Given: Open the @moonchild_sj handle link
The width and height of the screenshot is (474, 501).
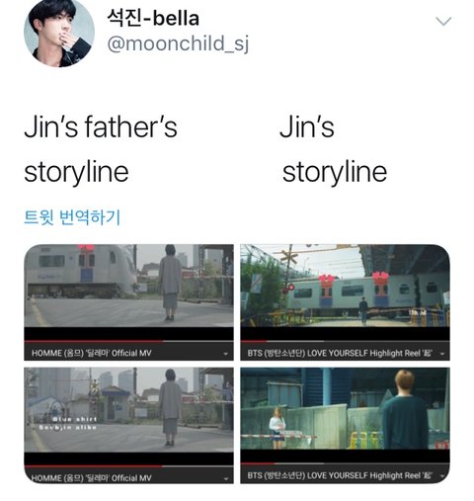Looking at the screenshot, I should pos(178,43).
